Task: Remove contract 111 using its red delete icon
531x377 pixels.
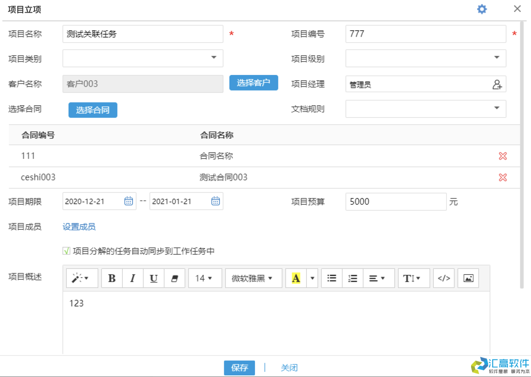Action: click(x=503, y=156)
